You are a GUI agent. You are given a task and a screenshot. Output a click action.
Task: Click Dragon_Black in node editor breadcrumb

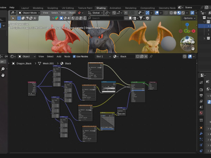coord(24,64)
